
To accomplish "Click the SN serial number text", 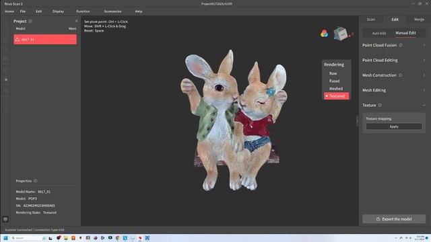I will click(35, 206).
